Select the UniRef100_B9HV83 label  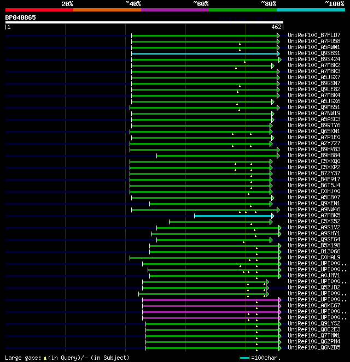314,149
